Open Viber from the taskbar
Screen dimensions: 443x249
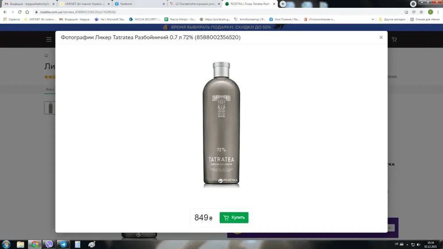(49, 244)
